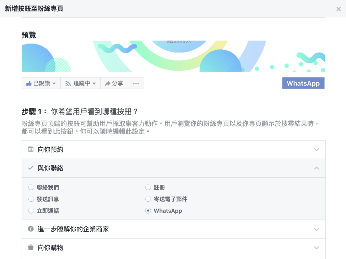Click the shopping bag icon beside 向你購物

click(x=31, y=248)
